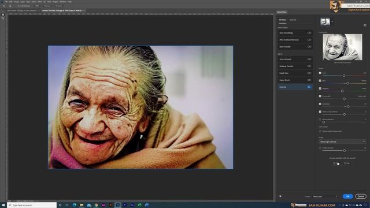The height and width of the screenshot is (208, 370).
Task: Toggle the Saturation checkbox
Action: (320, 104)
